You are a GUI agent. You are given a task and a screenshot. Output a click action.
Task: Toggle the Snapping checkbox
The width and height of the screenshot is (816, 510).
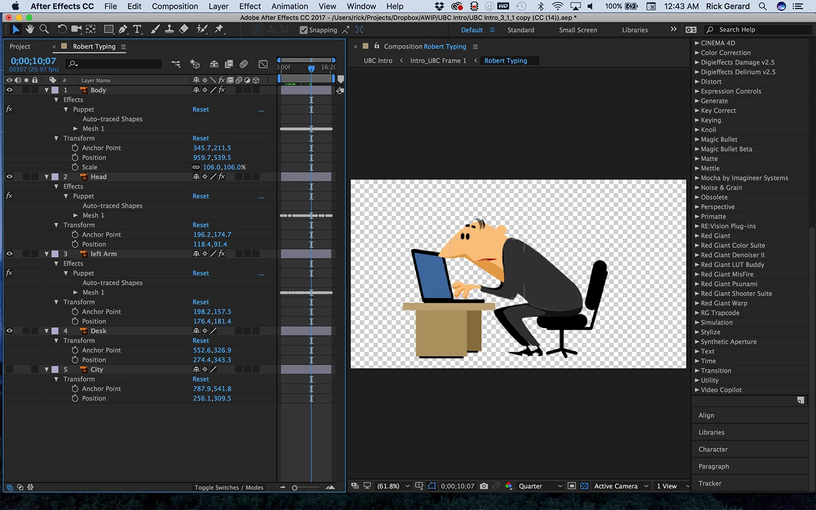coord(304,30)
